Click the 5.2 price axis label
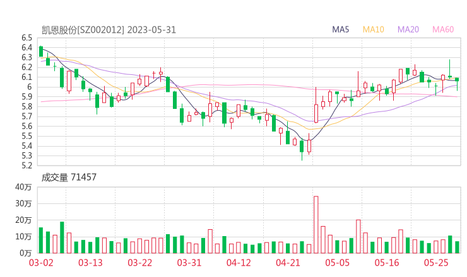This screenshot has width=467, height=277. 27,166
